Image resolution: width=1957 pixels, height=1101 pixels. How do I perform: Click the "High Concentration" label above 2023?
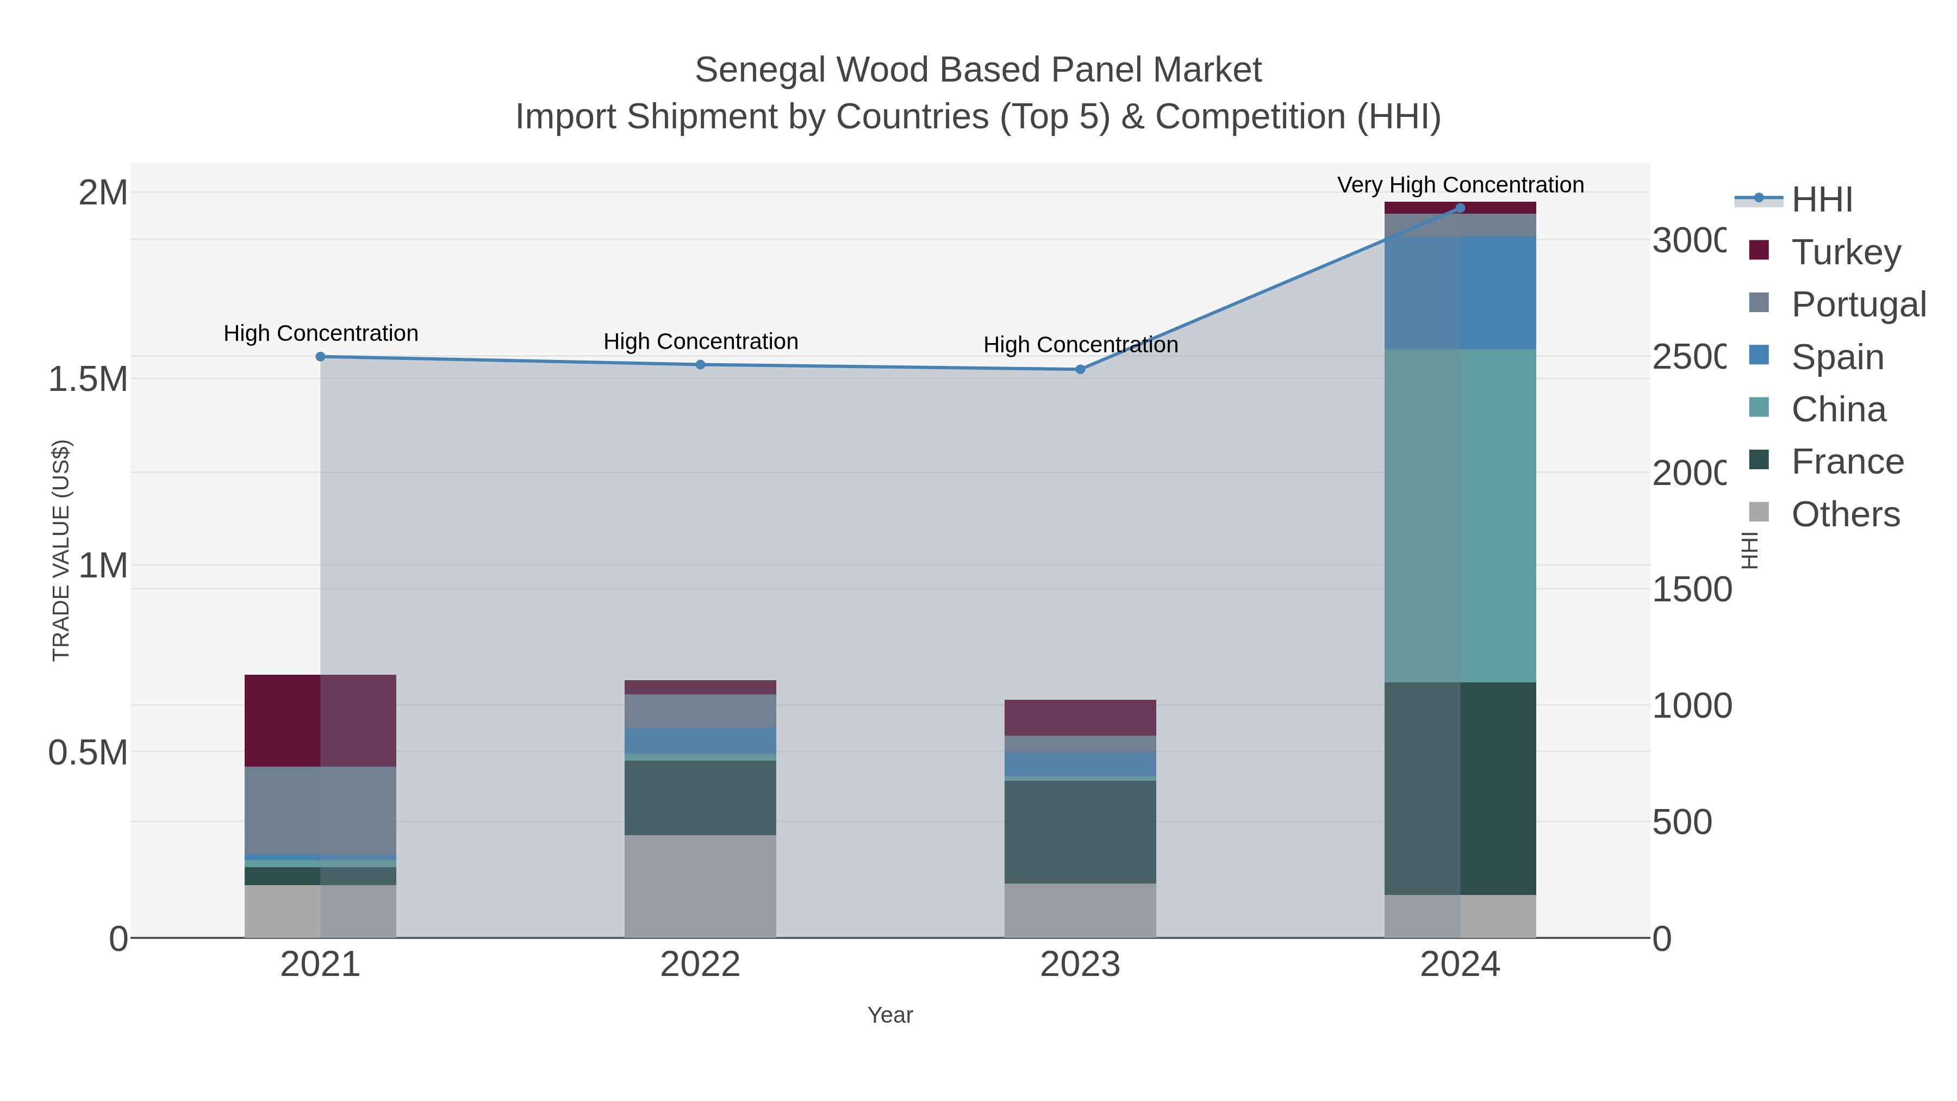click(x=1080, y=344)
